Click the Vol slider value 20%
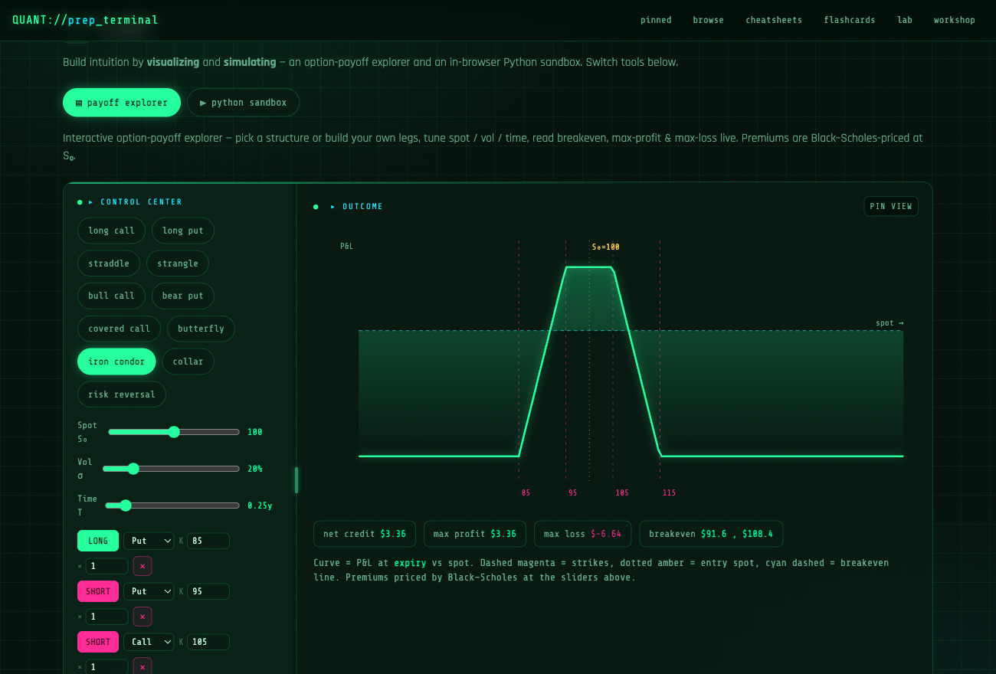Viewport: 996px width, 674px height. tap(255, 469)
